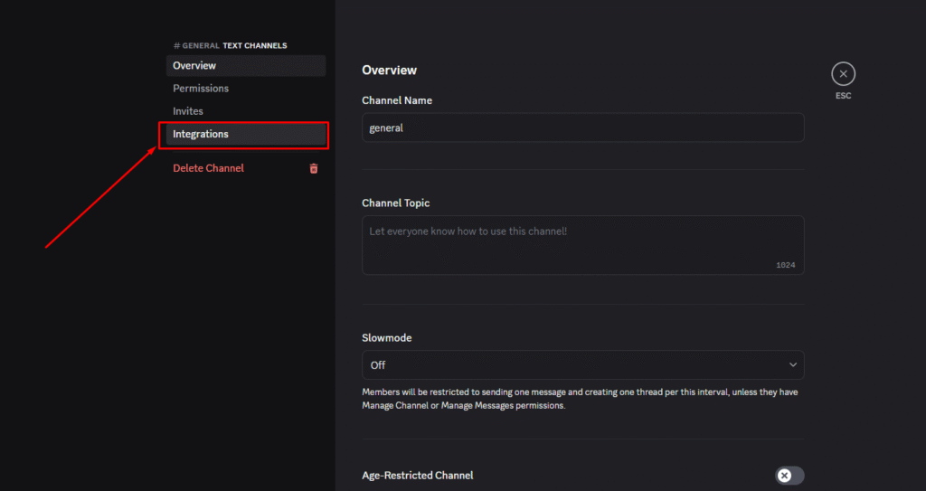Viewport: 926px width, 491px height.
Task: Click the TEXT CHANNELS header text
Action: pos(254,45)
